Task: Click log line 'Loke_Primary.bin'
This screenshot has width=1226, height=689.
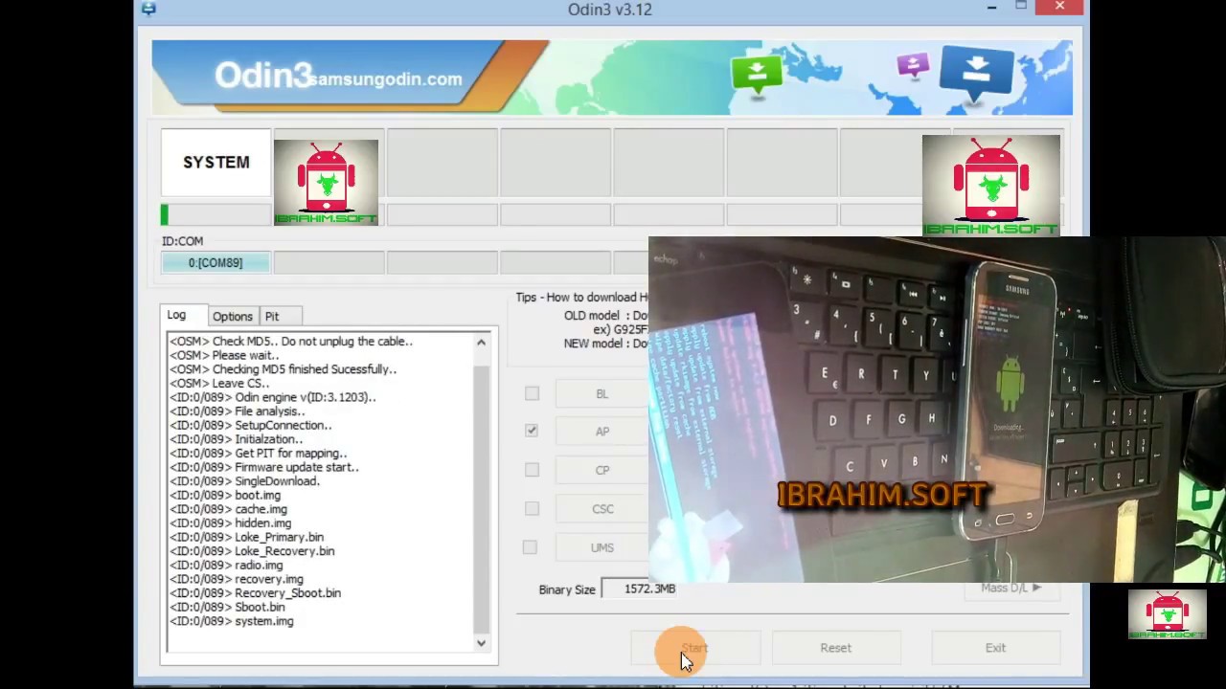Action: pos(247,537)
